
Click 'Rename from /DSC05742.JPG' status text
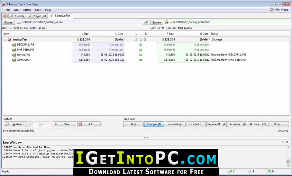tap(228, 55)
